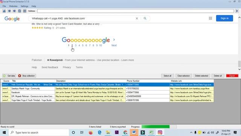Open the Google apps grid icon
Screen dimensions: 241x136
click(210, 19)
